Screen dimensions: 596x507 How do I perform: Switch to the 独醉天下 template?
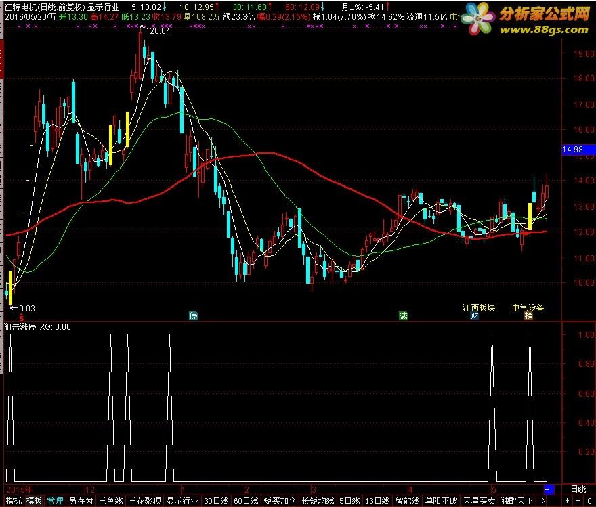click(517, 500)
